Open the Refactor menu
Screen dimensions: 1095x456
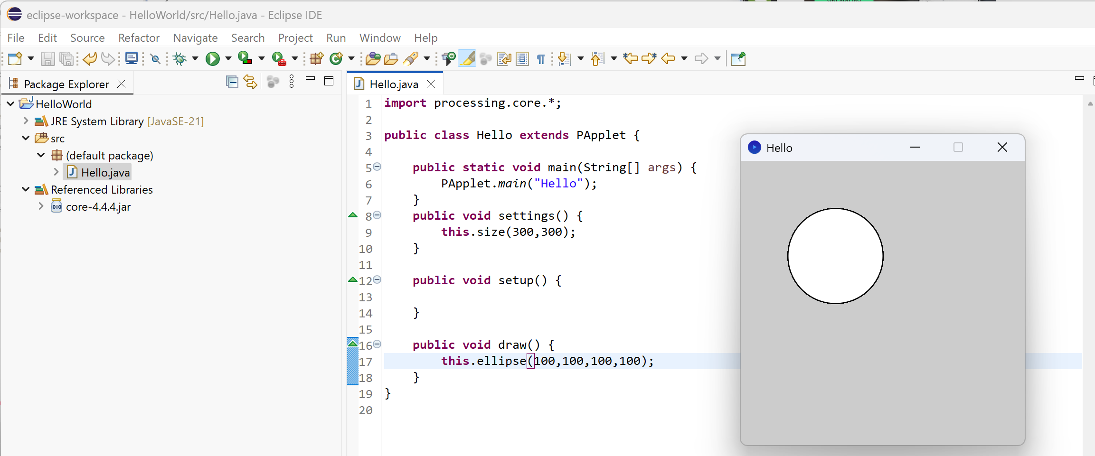coord(139,37)
